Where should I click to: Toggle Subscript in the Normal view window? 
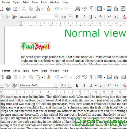pyautogui.click(x=116, y=17)
